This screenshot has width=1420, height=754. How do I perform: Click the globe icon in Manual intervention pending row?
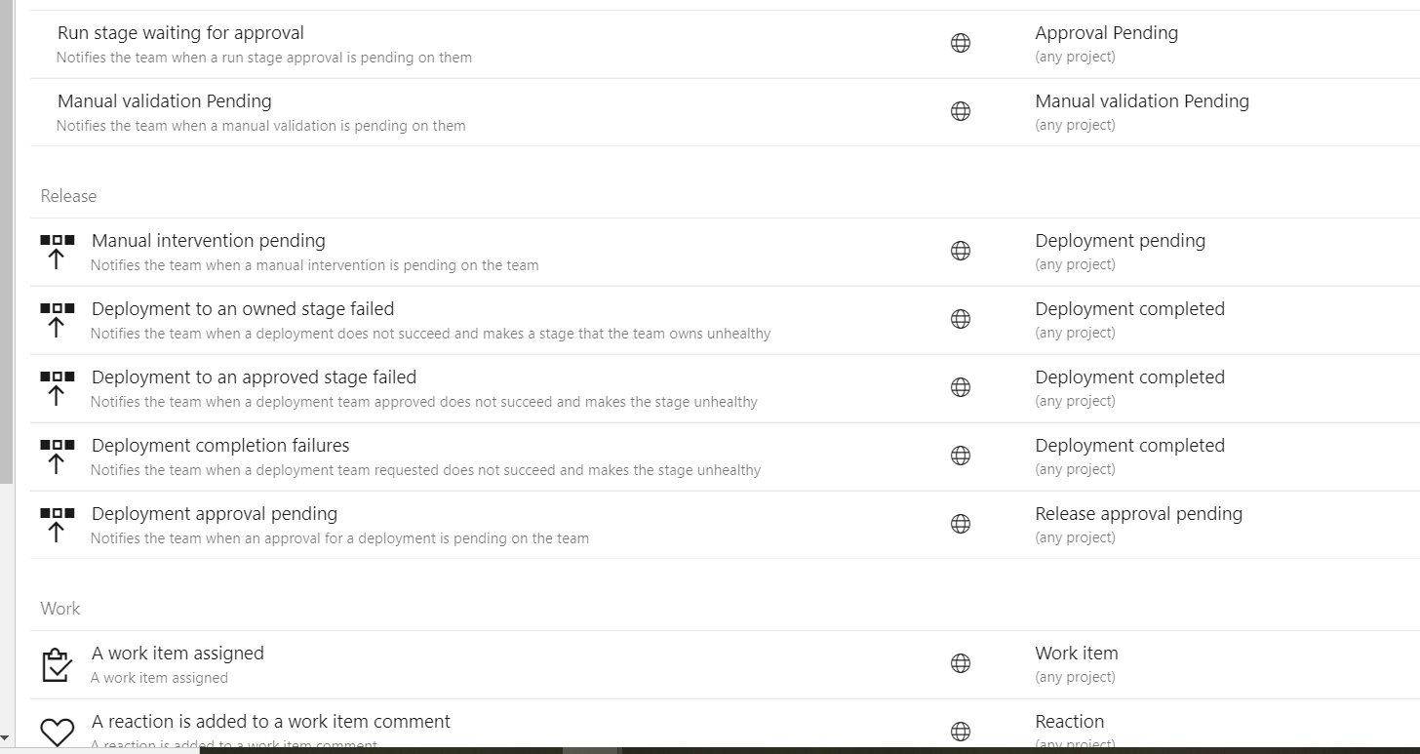coord(961,251)
